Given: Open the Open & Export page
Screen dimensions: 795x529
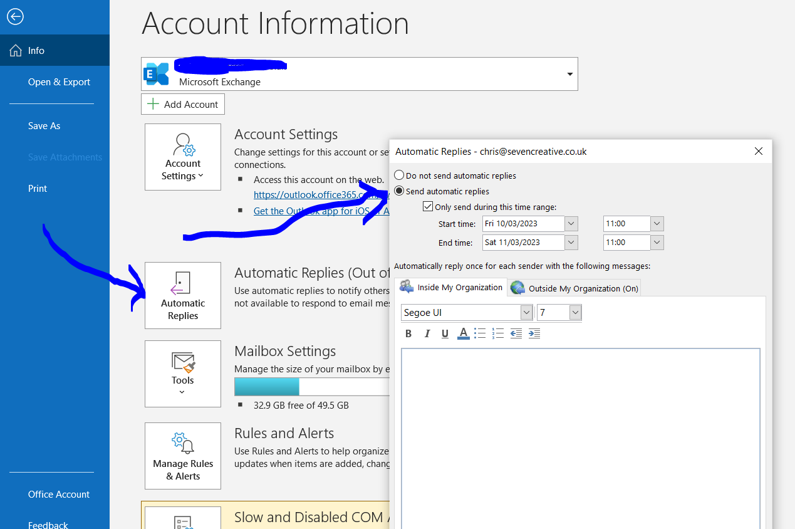Looking at the screenshot, I should (59, 82).
